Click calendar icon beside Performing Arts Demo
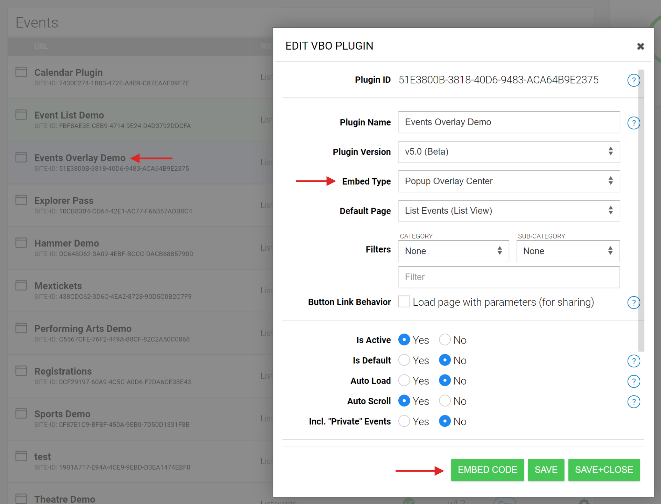Image resolution: width=661 pixels, height=504 pixels. click(x=21, y=328)
